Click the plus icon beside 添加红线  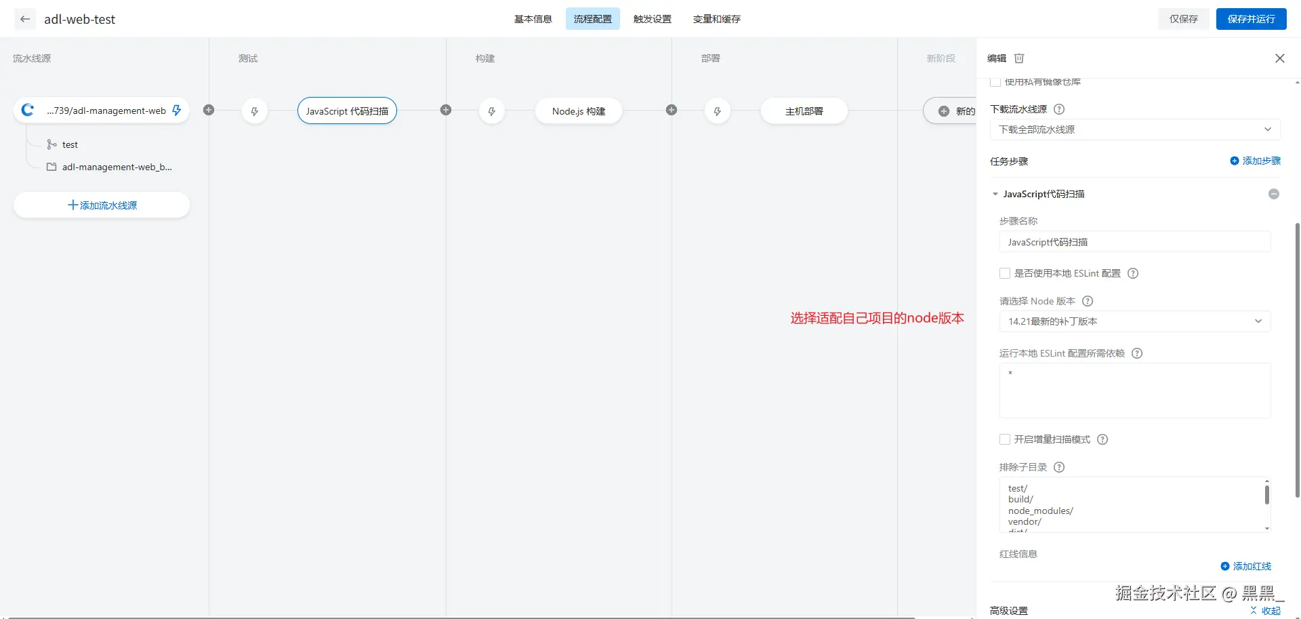(x=1225, y=566)
